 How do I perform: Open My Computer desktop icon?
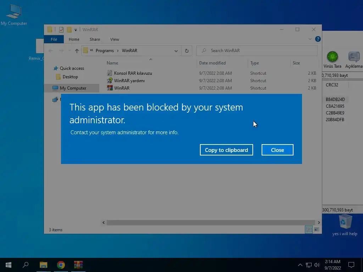tap(14, 15)
